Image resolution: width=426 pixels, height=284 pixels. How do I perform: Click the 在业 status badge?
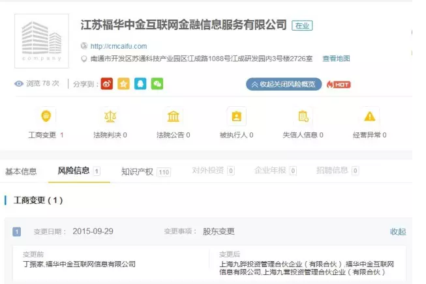302,25
